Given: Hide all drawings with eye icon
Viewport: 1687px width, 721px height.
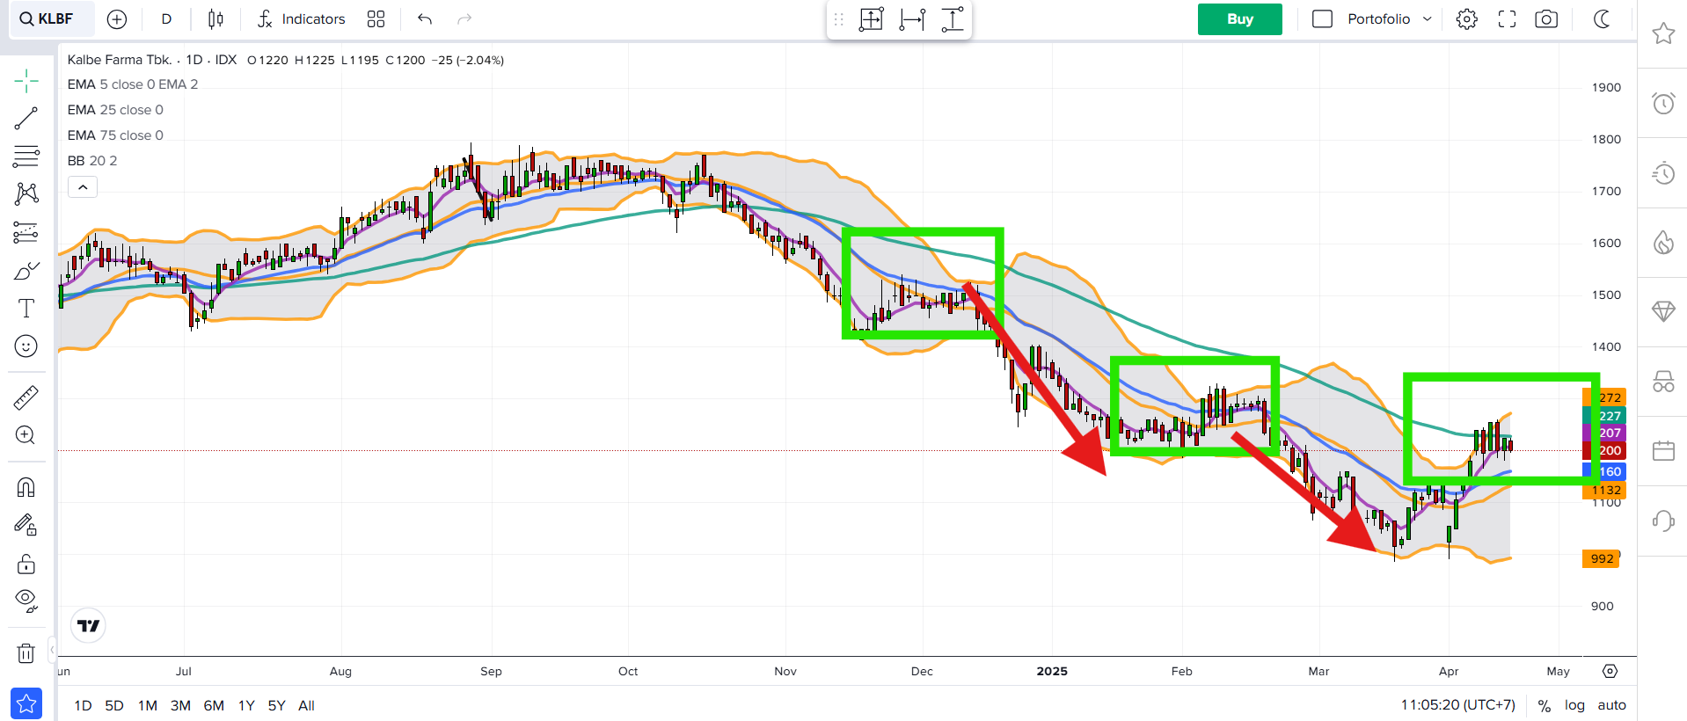Looking at the screenshot, I should (26, 601).
